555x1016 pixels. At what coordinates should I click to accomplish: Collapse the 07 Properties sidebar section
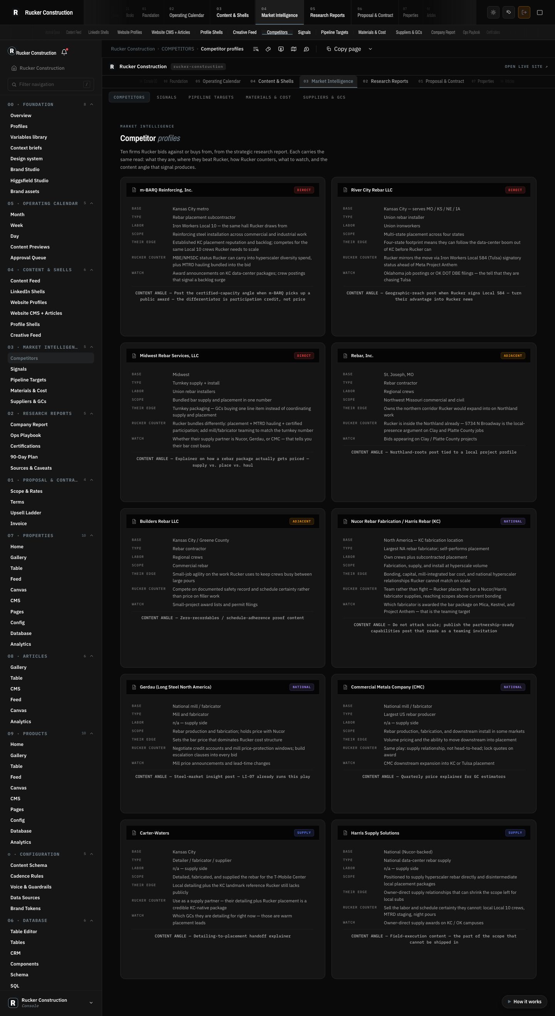pyautogui.click(x=91, y=536)
